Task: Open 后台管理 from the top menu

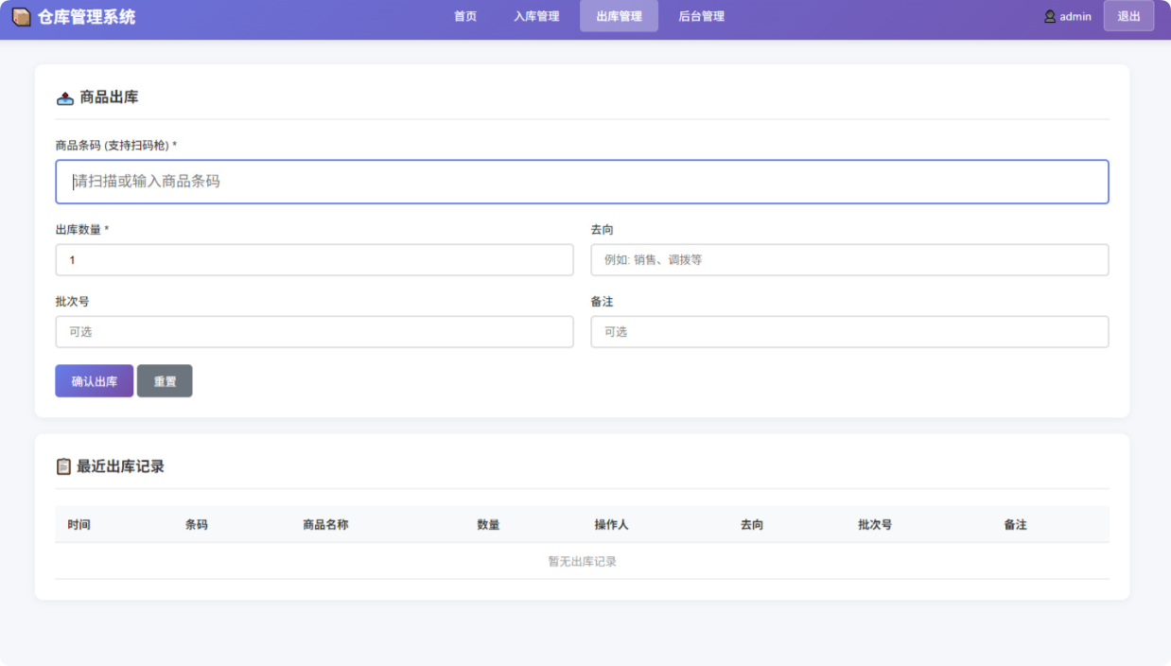Action: pos(701,16)
